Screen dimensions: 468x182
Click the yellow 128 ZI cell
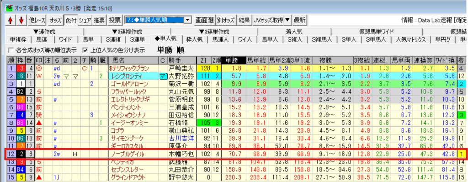pyautogui.click(x=204, y=68)
